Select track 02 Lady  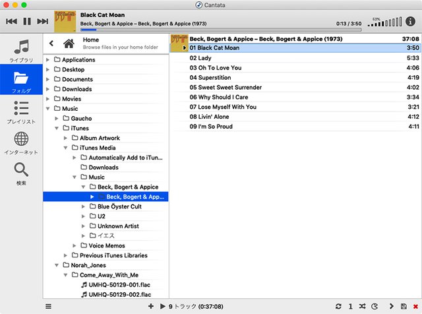295,58
